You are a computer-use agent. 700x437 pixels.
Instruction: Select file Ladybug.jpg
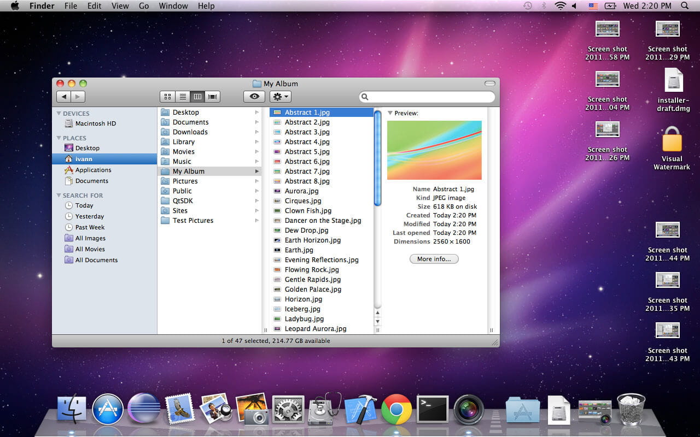click(322, 319)
